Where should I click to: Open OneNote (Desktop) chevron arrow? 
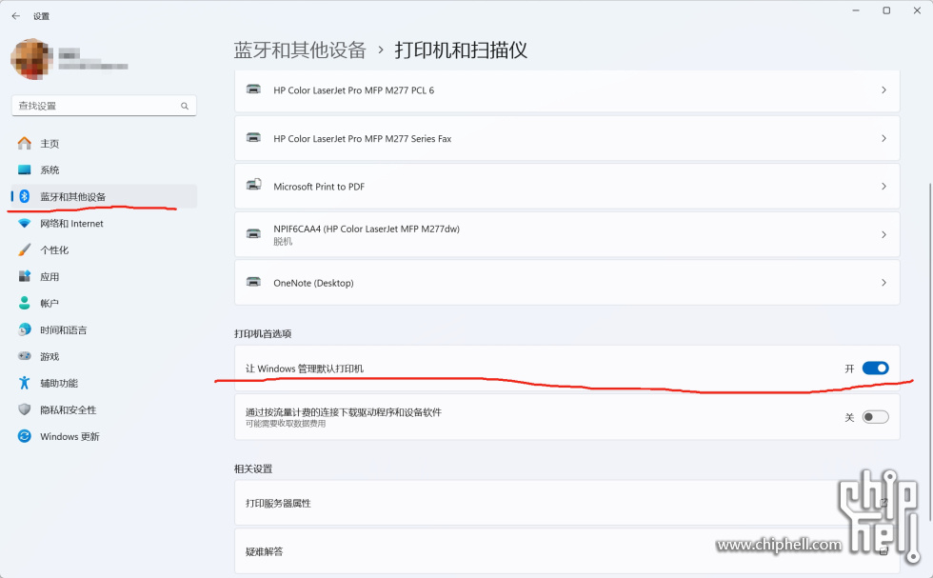click(x=883, y=283)
